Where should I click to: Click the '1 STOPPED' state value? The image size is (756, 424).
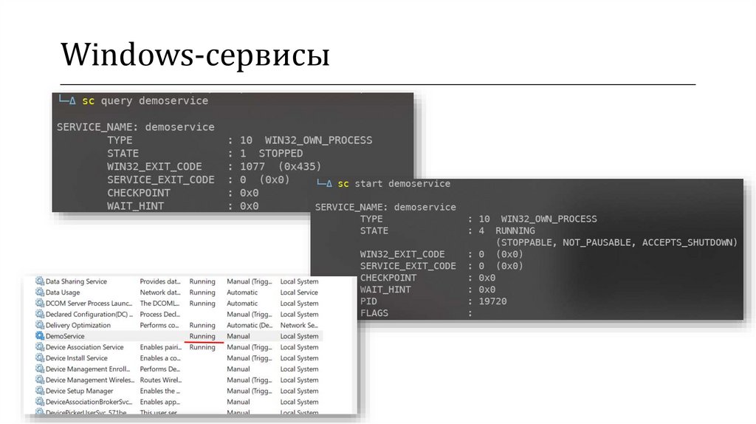pos(272,154)
